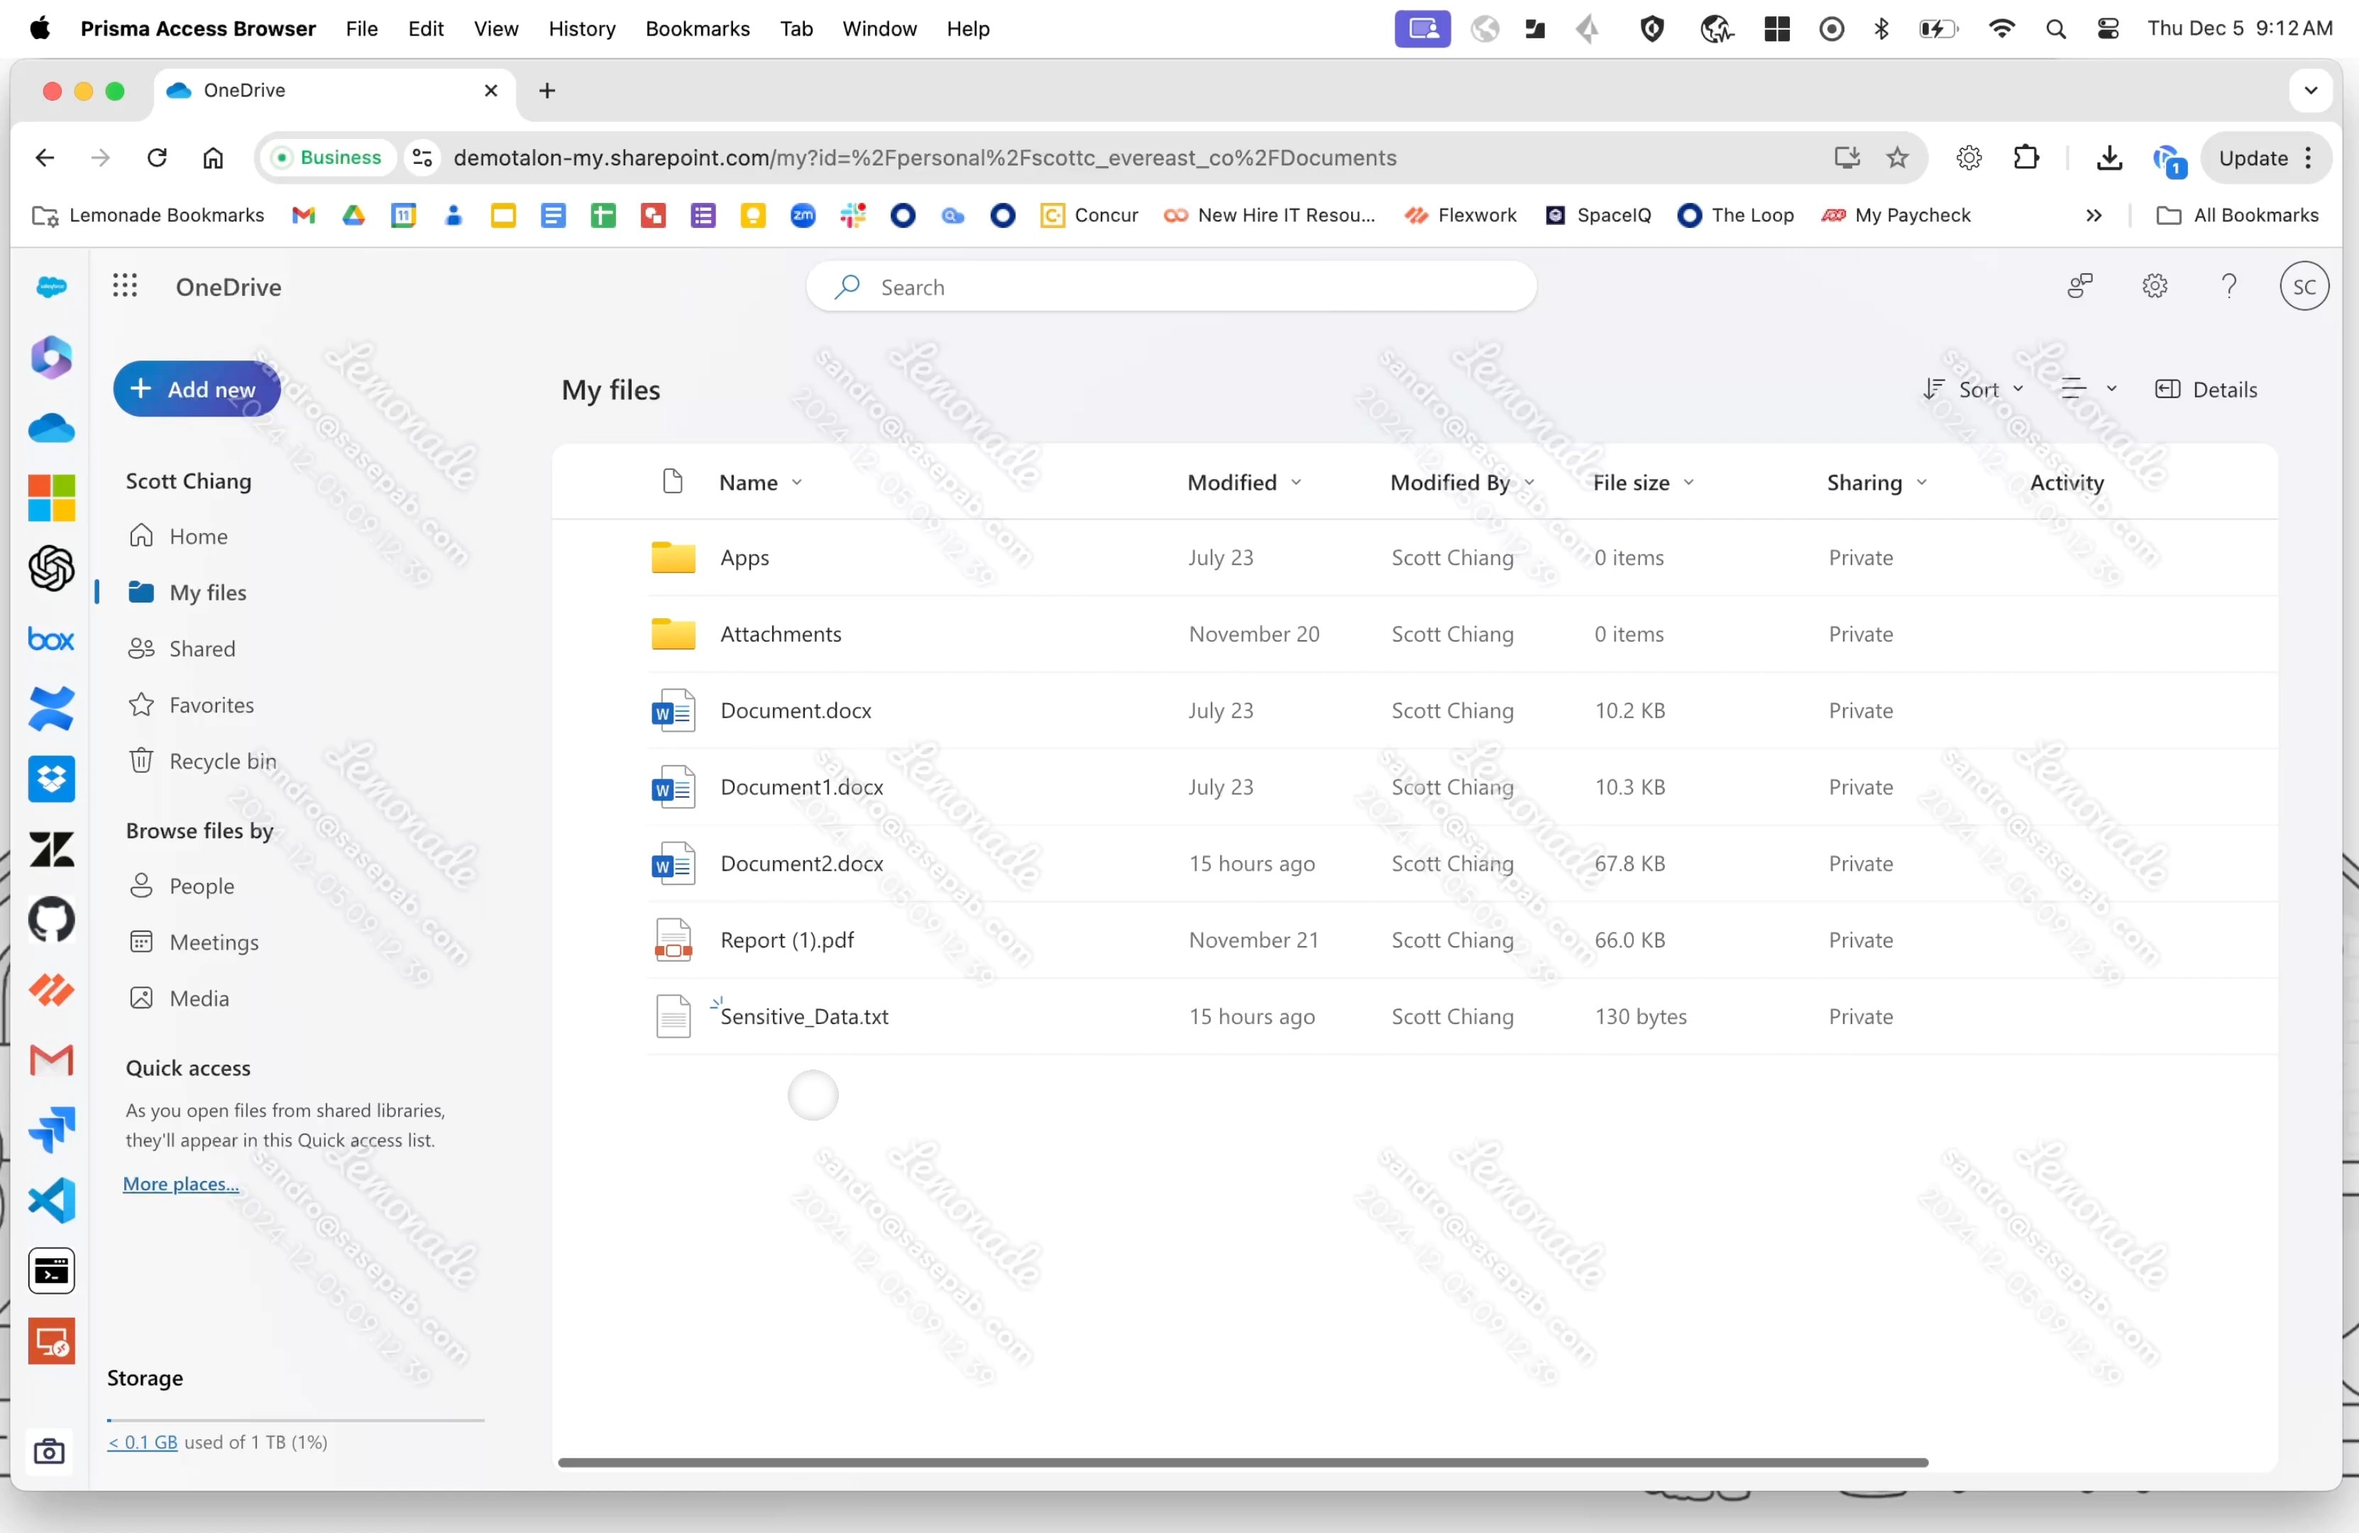Image resolution: width=2359 pixels, height=1533 pixels.
Task: Click the screenshot camera icon in sidebar
Action: click(50, 1452)
